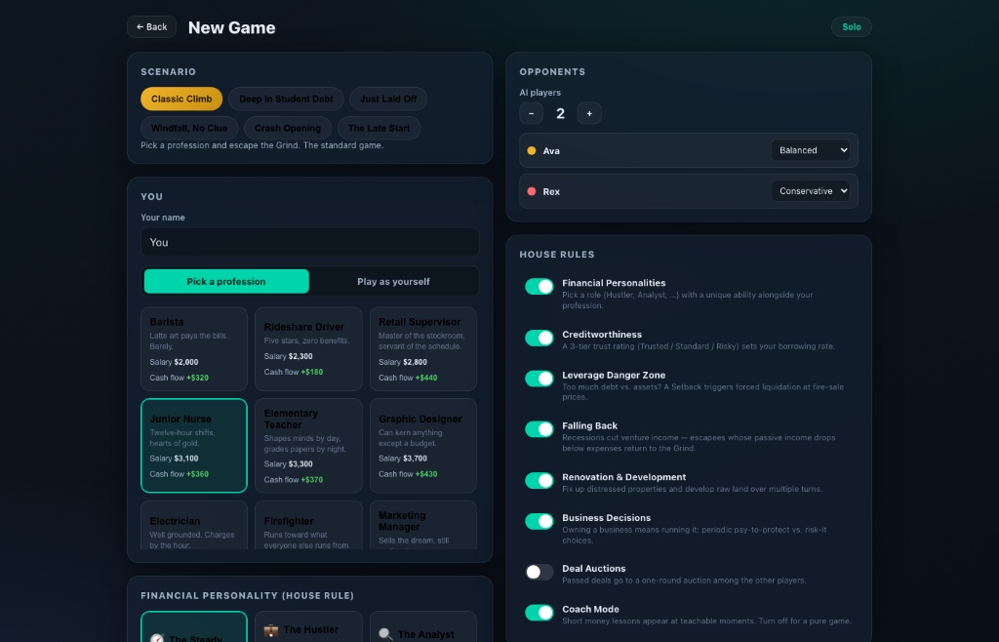999x642 pixels.
Task: Click Ava's opponent name
Action: [x=551, y=151]
